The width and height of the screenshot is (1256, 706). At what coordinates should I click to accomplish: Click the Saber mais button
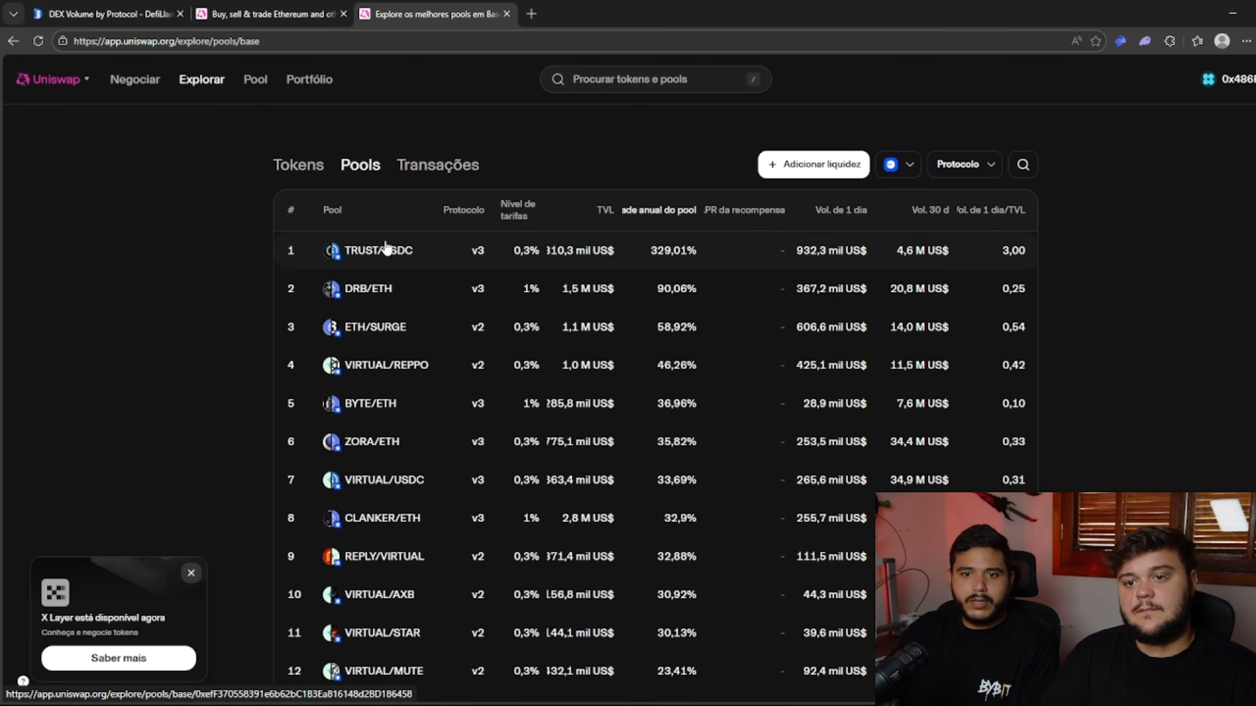pyautogui.click(x=119, y=658)
